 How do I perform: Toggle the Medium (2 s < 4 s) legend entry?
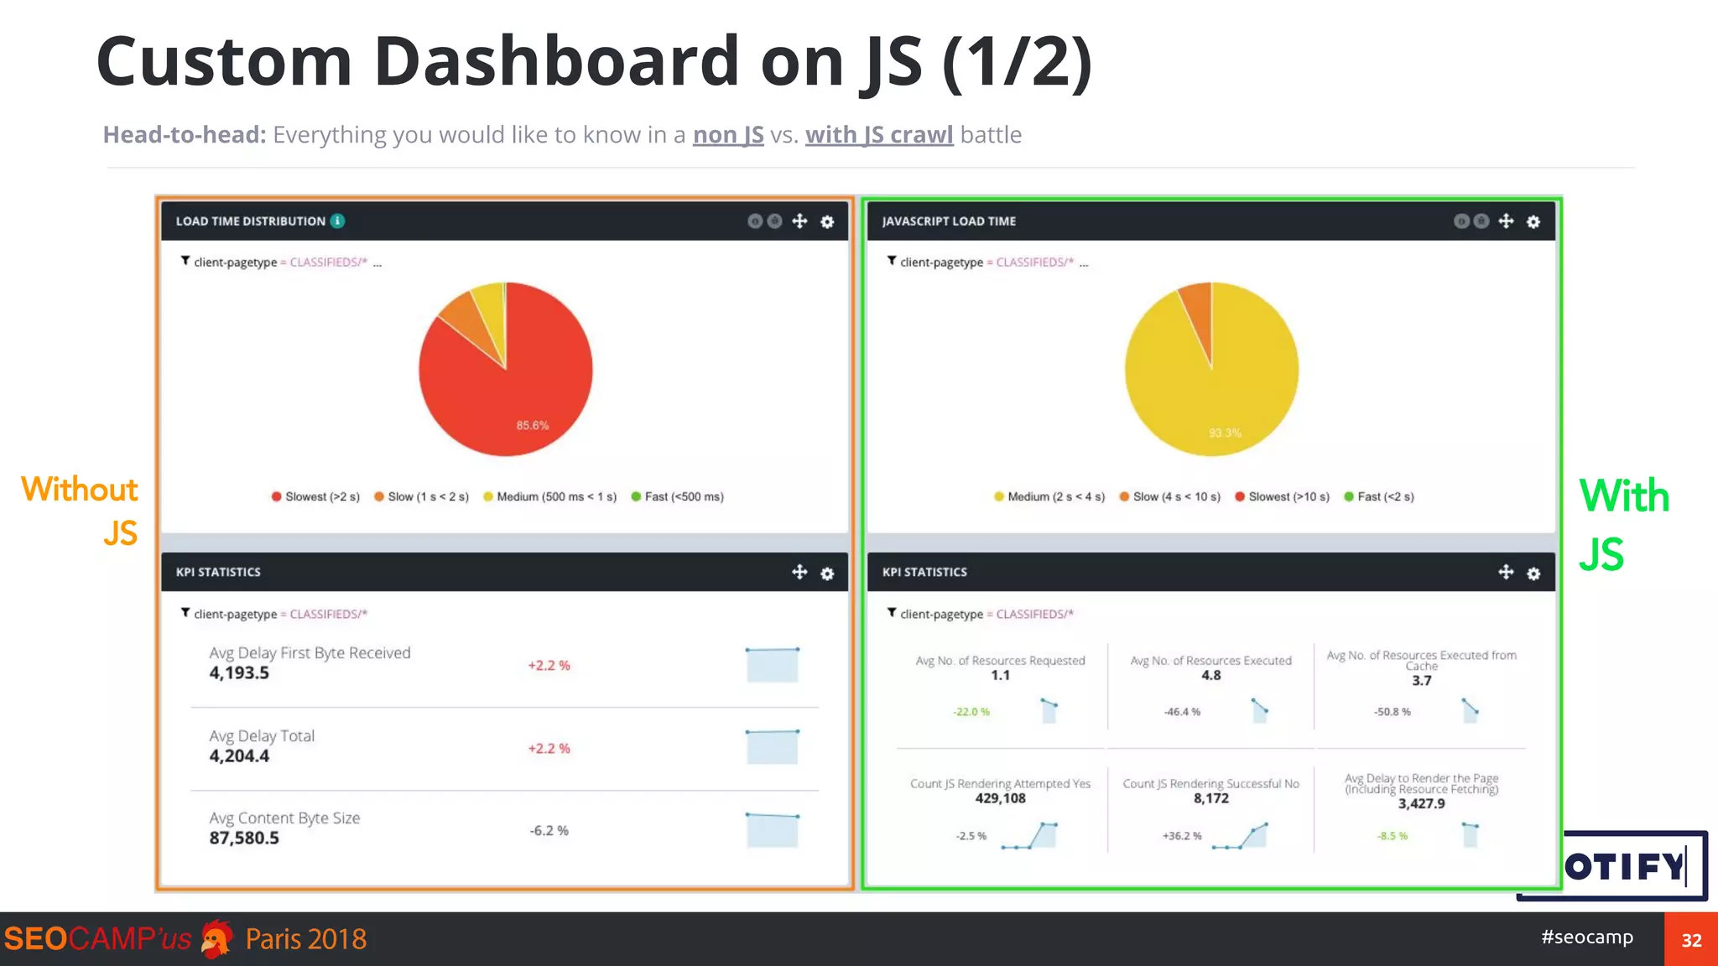tap(1049, 496)
